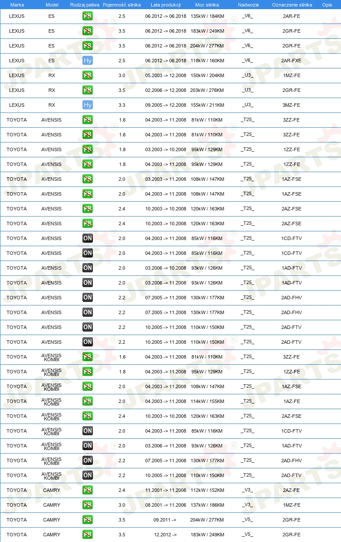This screenshot has height=542, width=341.
Task: Click diesel ON icon in Avensis Kombi 1CD-FTV row
Action: (x=88, y=431)
